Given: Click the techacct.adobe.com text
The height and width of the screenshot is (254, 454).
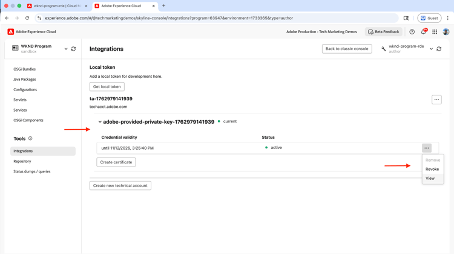Looking at the screenshot, I should click(x=108, y=107).
